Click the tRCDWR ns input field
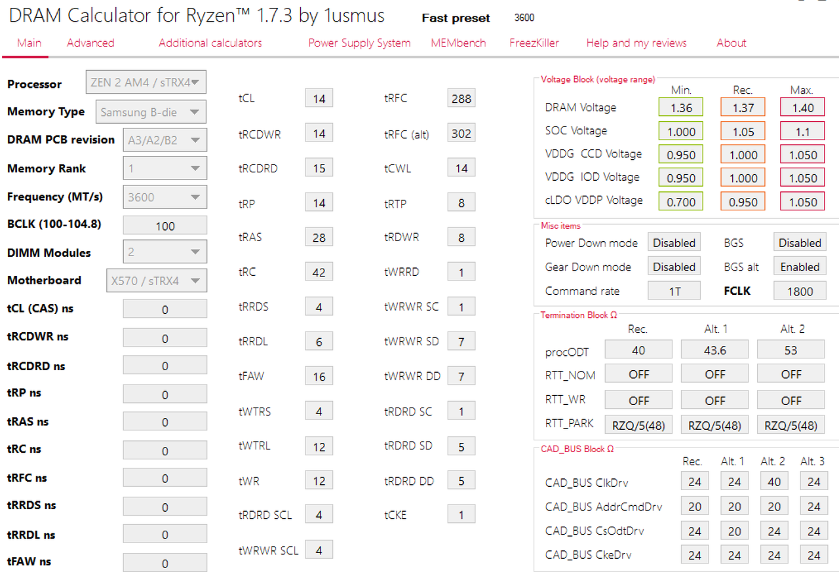 pyautogui.click(x=165, y=338)
